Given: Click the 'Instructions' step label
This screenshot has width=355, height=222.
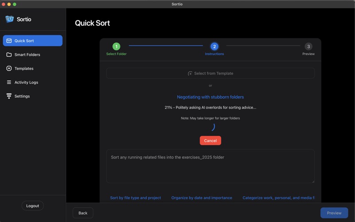Looking at the screenshot, I should point(214,54).
